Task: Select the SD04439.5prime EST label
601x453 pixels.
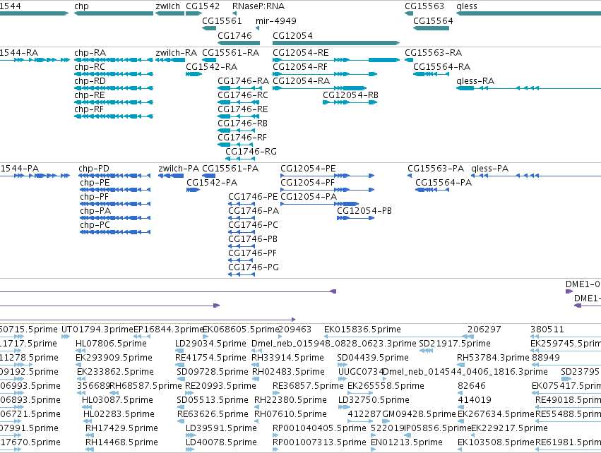Action: [373, 358]
